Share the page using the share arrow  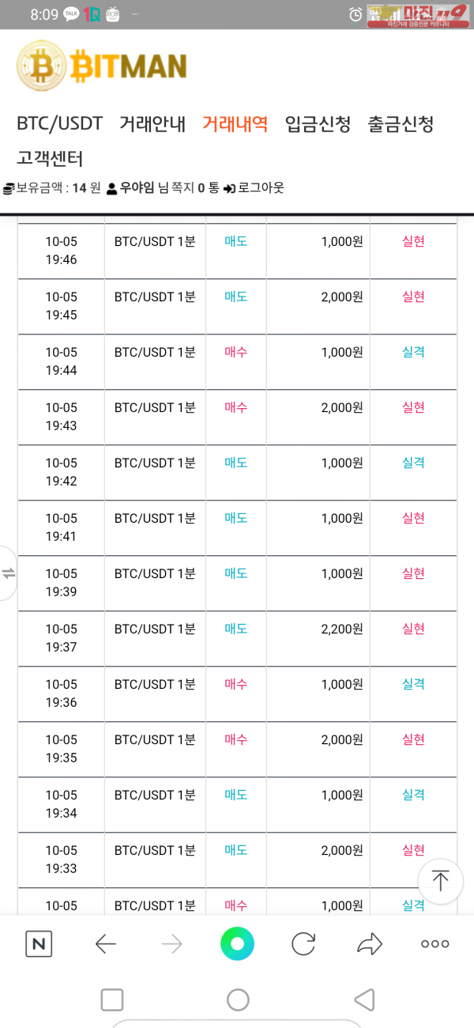click(370, 943)
